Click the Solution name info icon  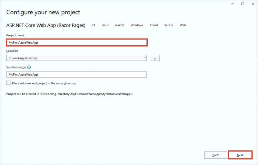29,67
